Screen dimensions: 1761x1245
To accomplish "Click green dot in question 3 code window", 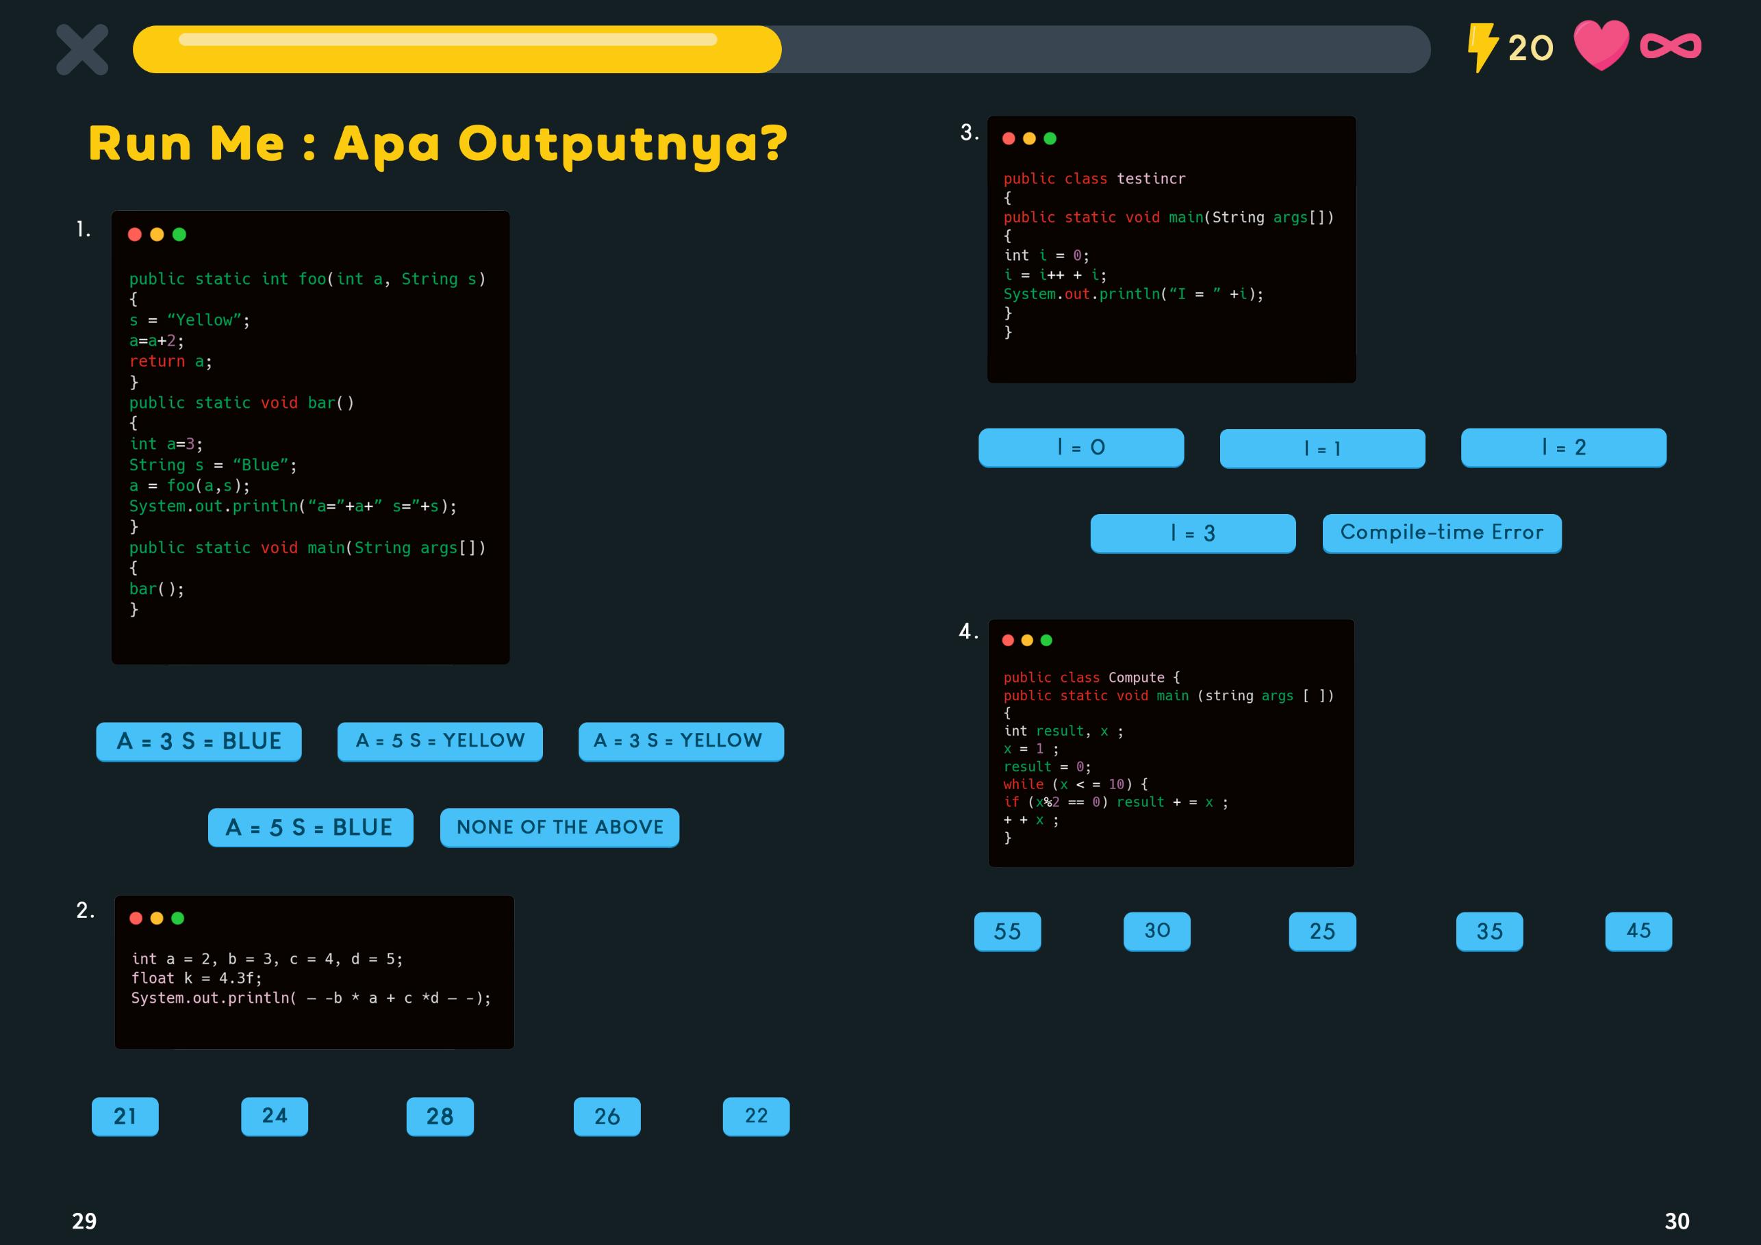I will 1050,138.
